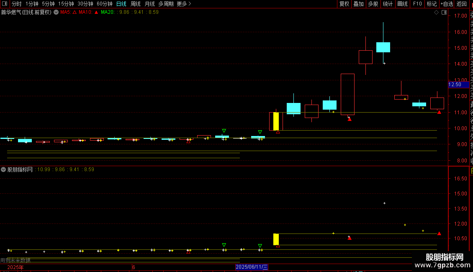Viewport: 473px width, 272px height.
Task: Click the 股朋指标网 sub-chart title
Action: 20,169
